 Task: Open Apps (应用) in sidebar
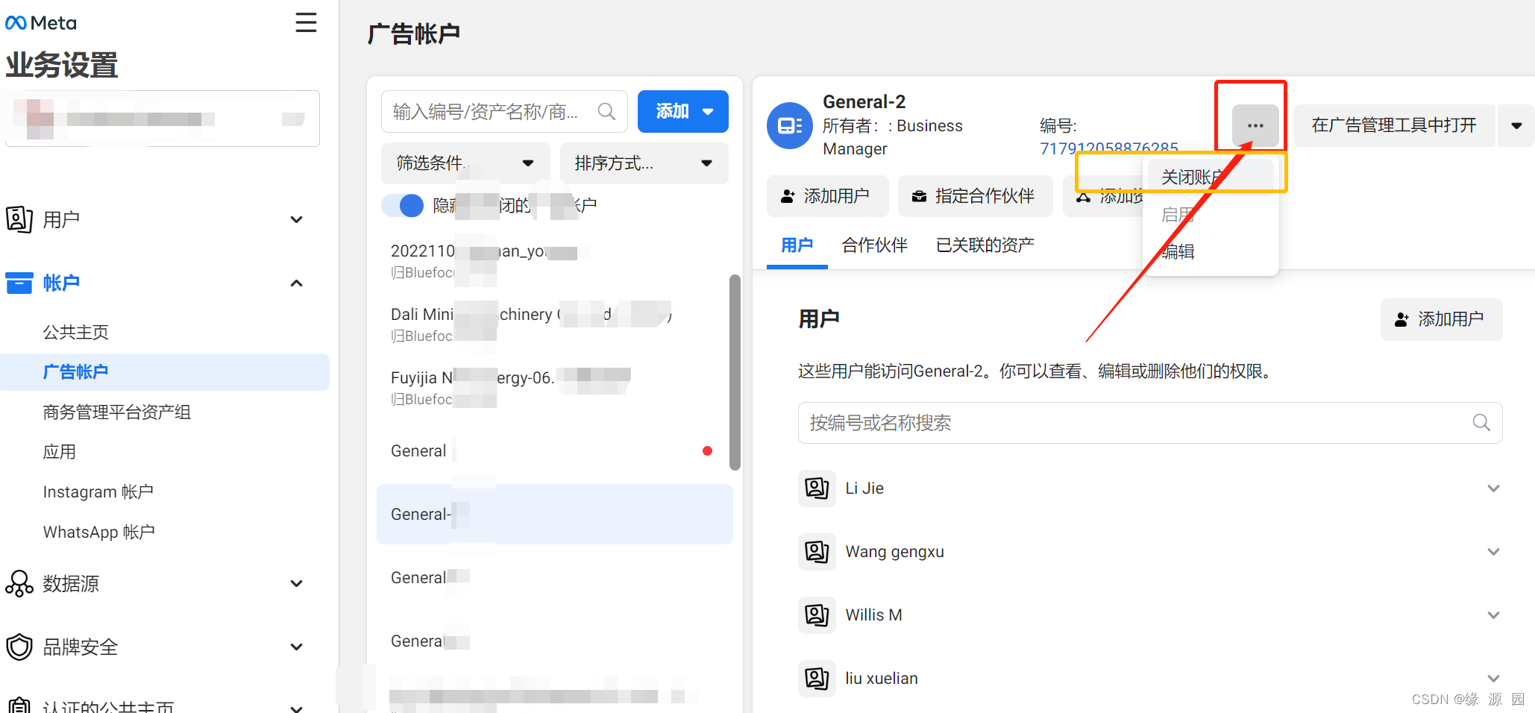point(59,452)
